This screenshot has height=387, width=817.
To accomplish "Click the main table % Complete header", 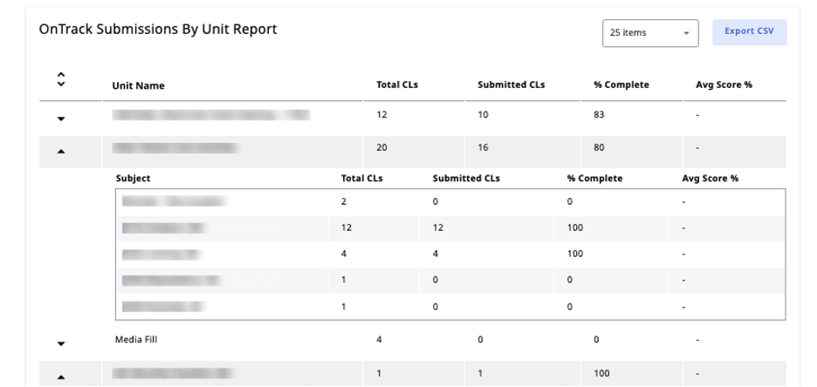I will coord(621,85).
